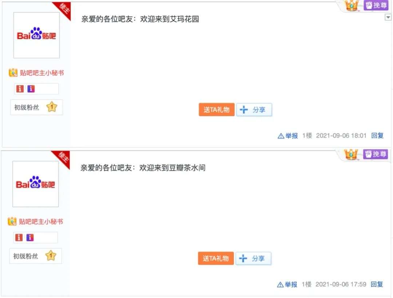Open the dropdown arrow at first post corner
Image resolution: width=393 pixels, height=298 pixels.
[x=388, y=17]
